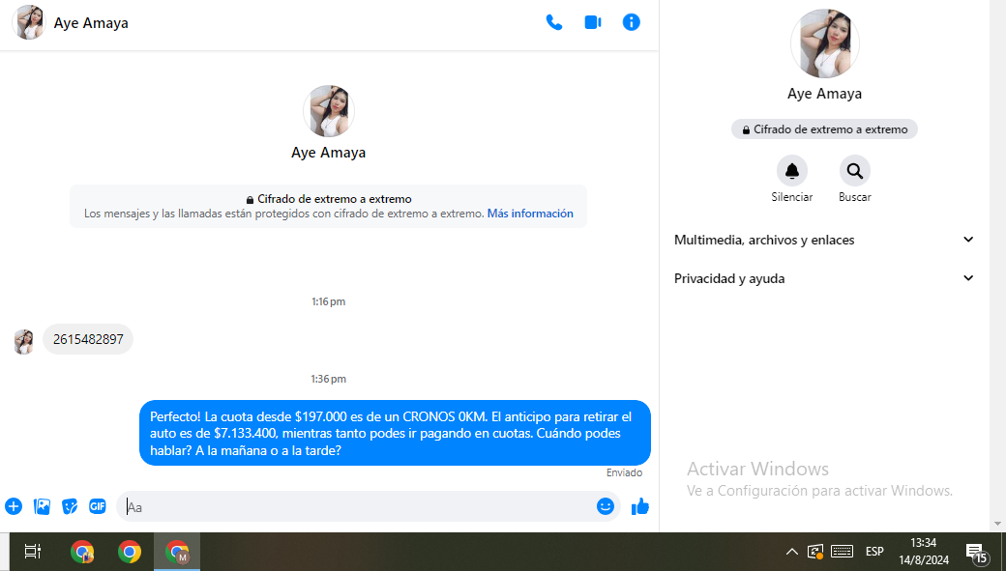1006x571 pixels.
Task: Open more actions plus icon
Action: [x=14, y=506]
